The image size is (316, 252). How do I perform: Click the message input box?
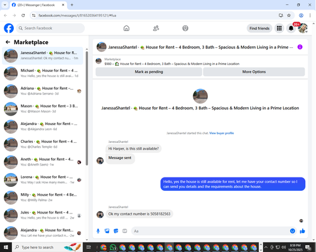tap(210, 231)
